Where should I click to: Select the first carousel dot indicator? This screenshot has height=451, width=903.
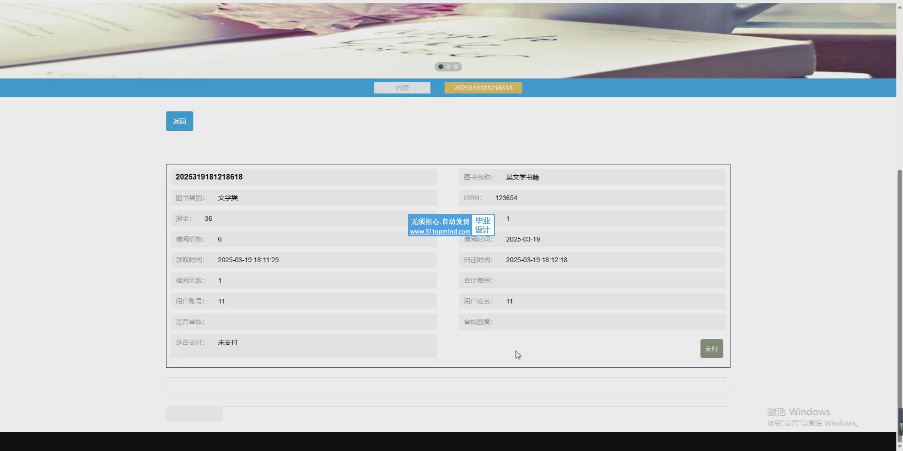click(441, 67)
